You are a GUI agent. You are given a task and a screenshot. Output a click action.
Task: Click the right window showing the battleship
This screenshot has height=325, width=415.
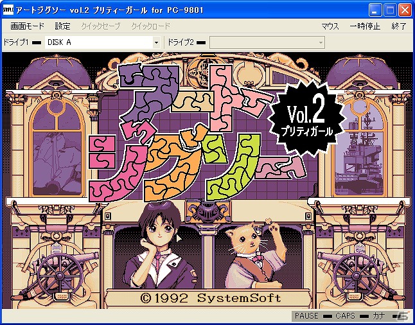click(358, 148)
